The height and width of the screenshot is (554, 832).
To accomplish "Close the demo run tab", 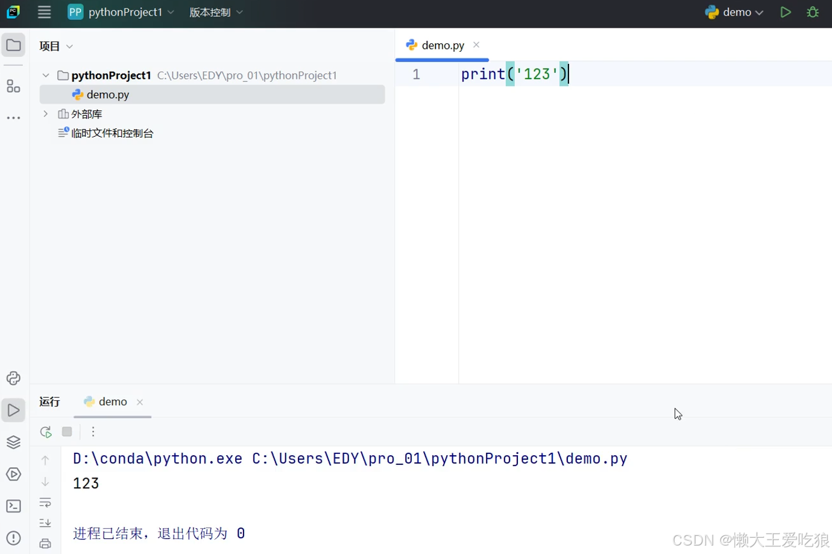I will tap(140, 402).
